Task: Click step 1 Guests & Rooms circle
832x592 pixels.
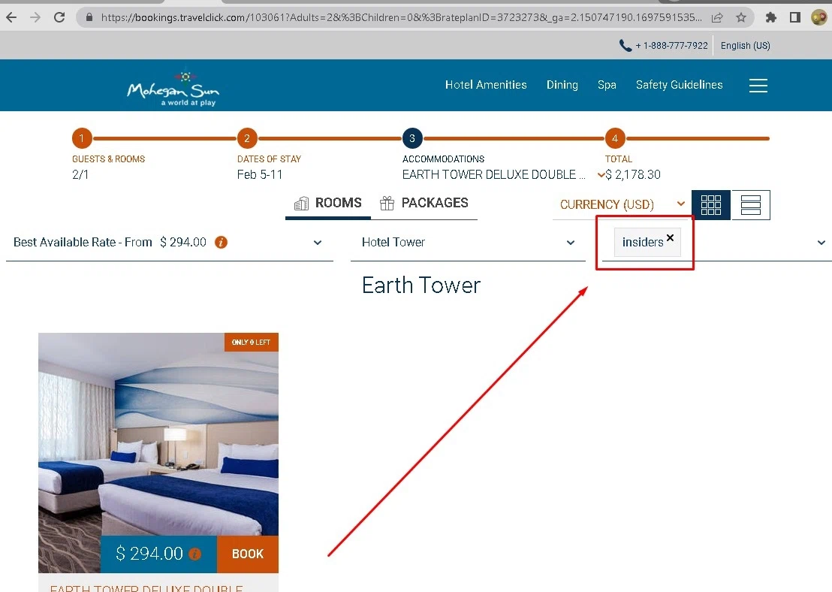Action: pos(82,138)
